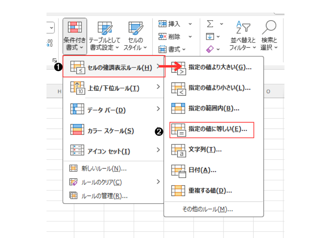Screen dimensions: 318x238
Task: Open Top/Bottom Rules (上位/下位ルール) submenu
Action: [113, 88]
